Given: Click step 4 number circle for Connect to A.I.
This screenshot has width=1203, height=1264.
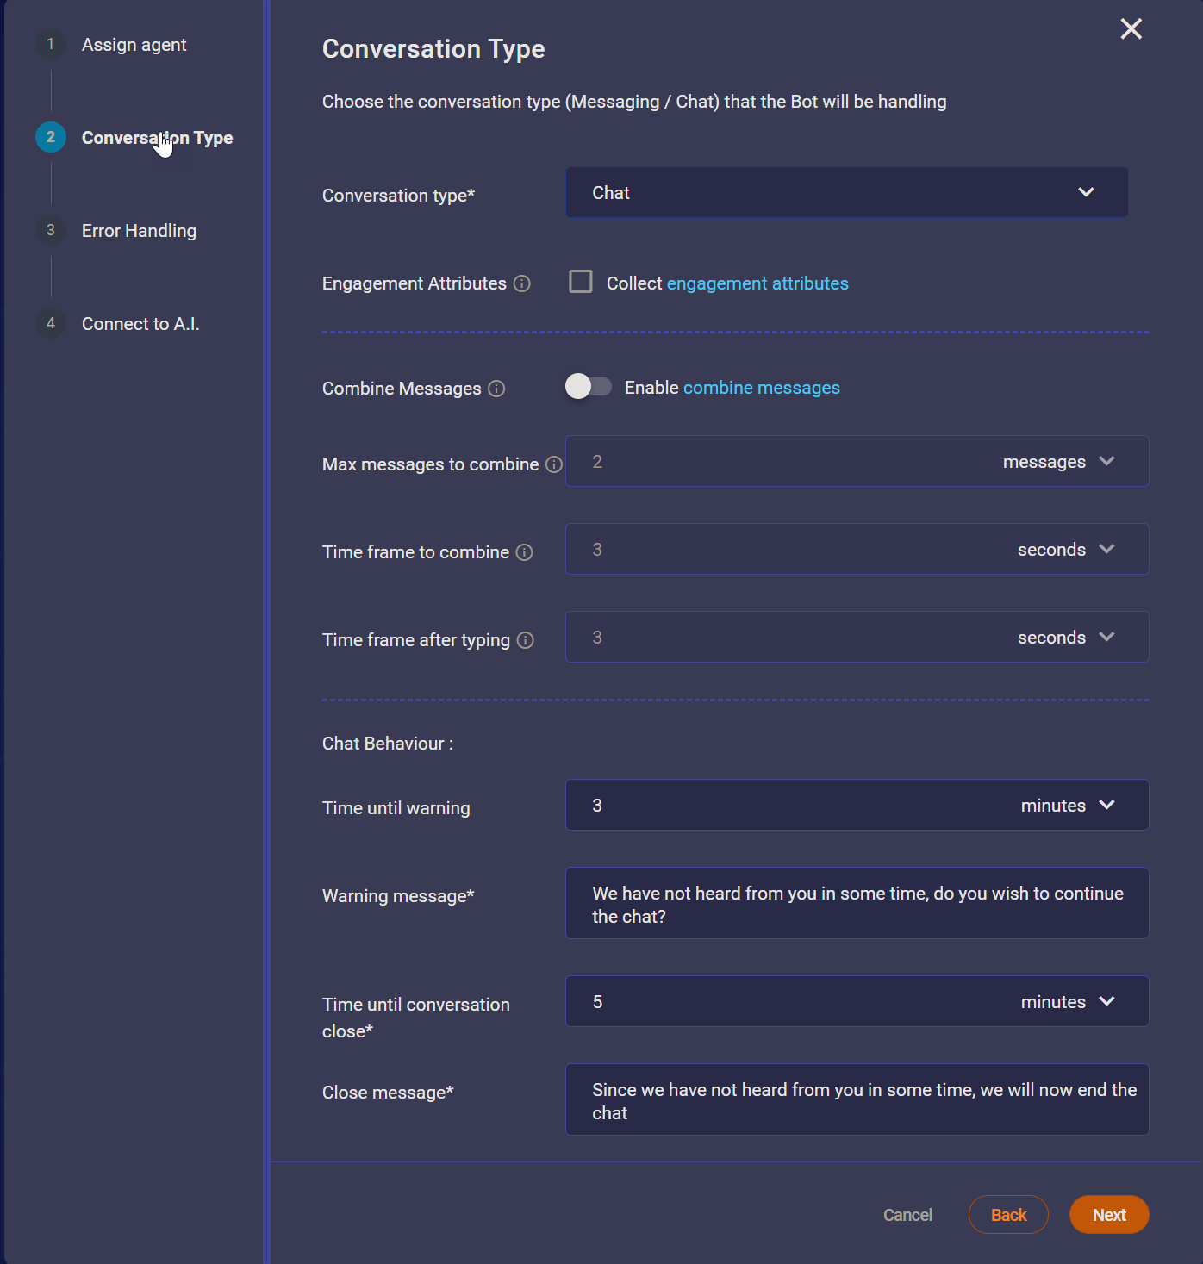Looking at the screenshot, I should pyautogui.click(x=51, y=324).
